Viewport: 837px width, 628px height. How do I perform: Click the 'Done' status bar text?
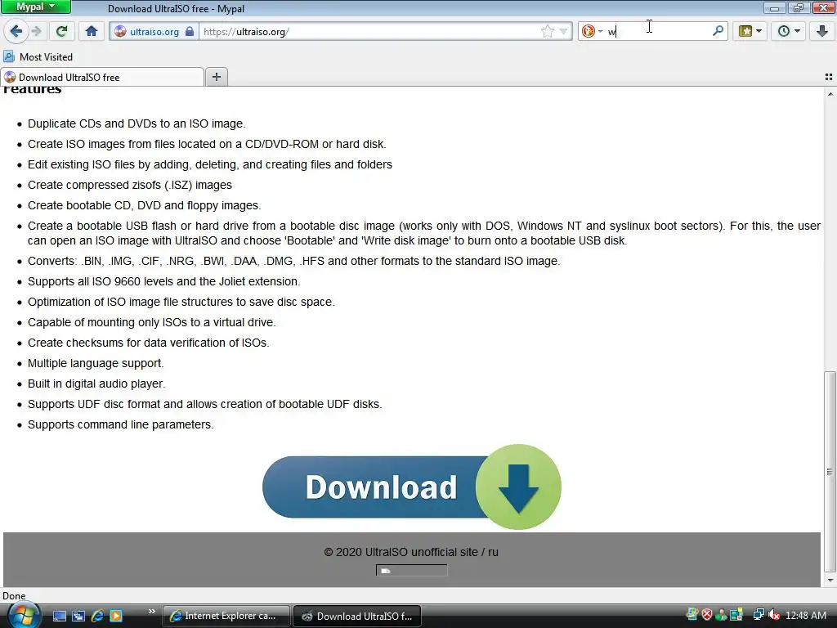14,596
